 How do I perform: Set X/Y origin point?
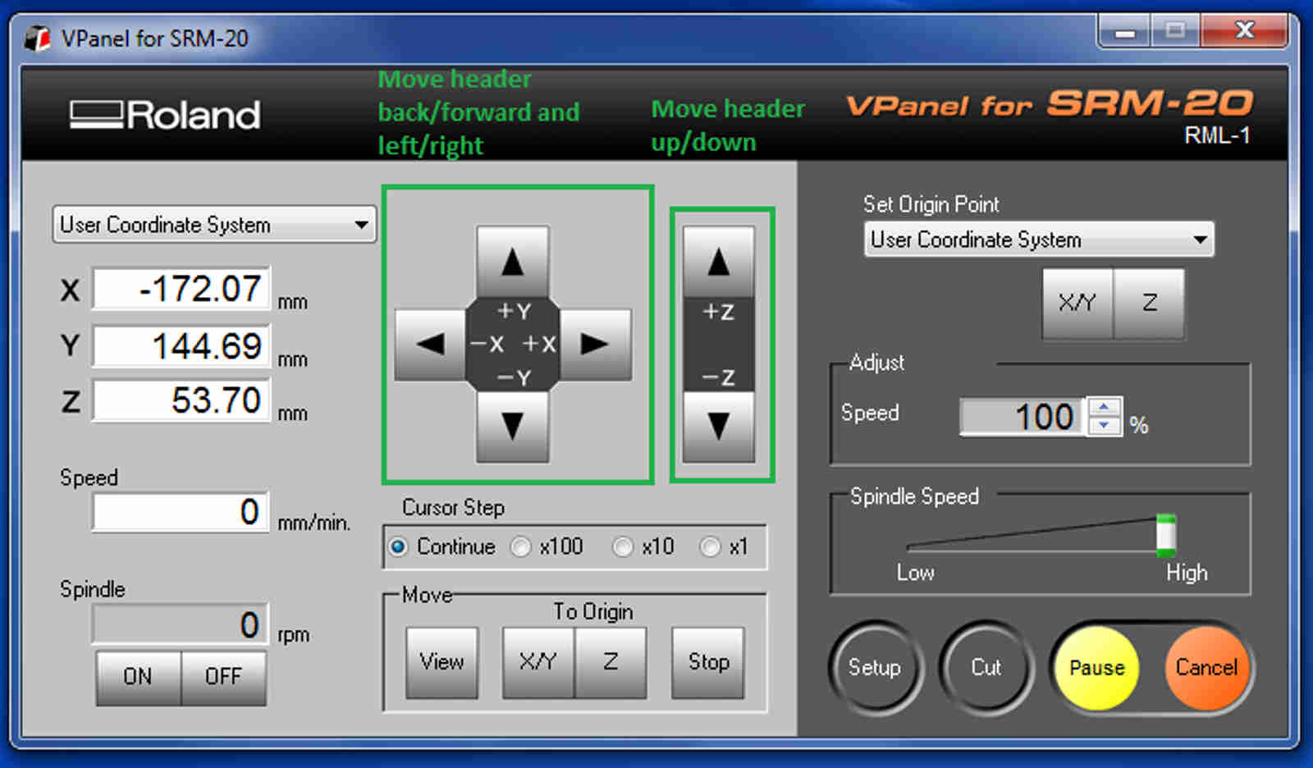[1077, 304]
